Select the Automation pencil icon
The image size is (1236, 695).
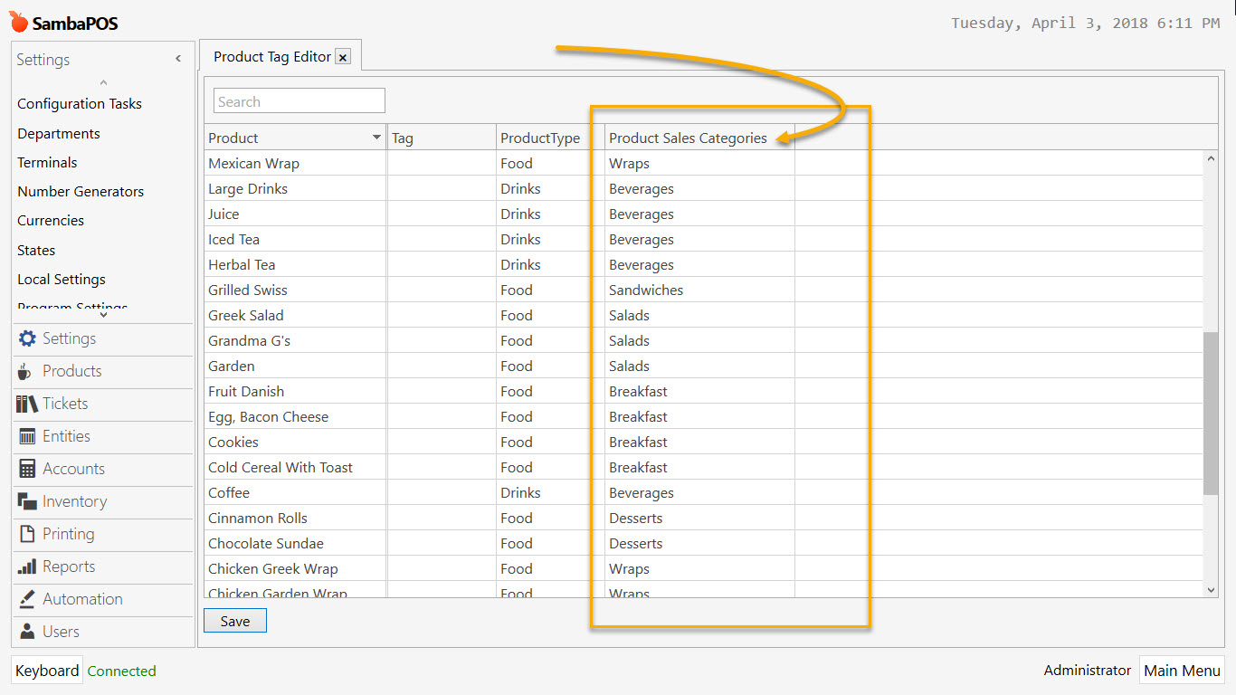tap(27, 599)
